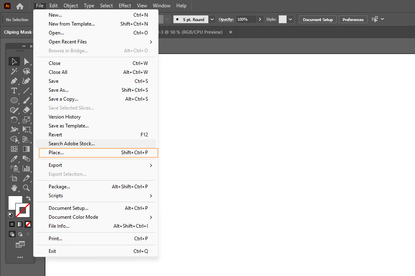Choose the Free Transform tool
Viewport: 415px width, 276px height.
tap(26, 129)
